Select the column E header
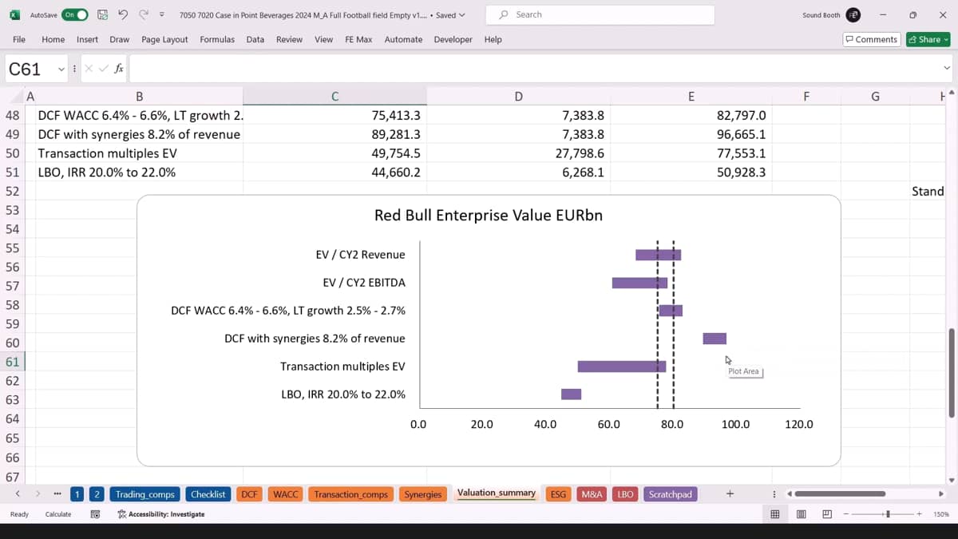Viewport: 958px width, 539px height. pos(691,97)
